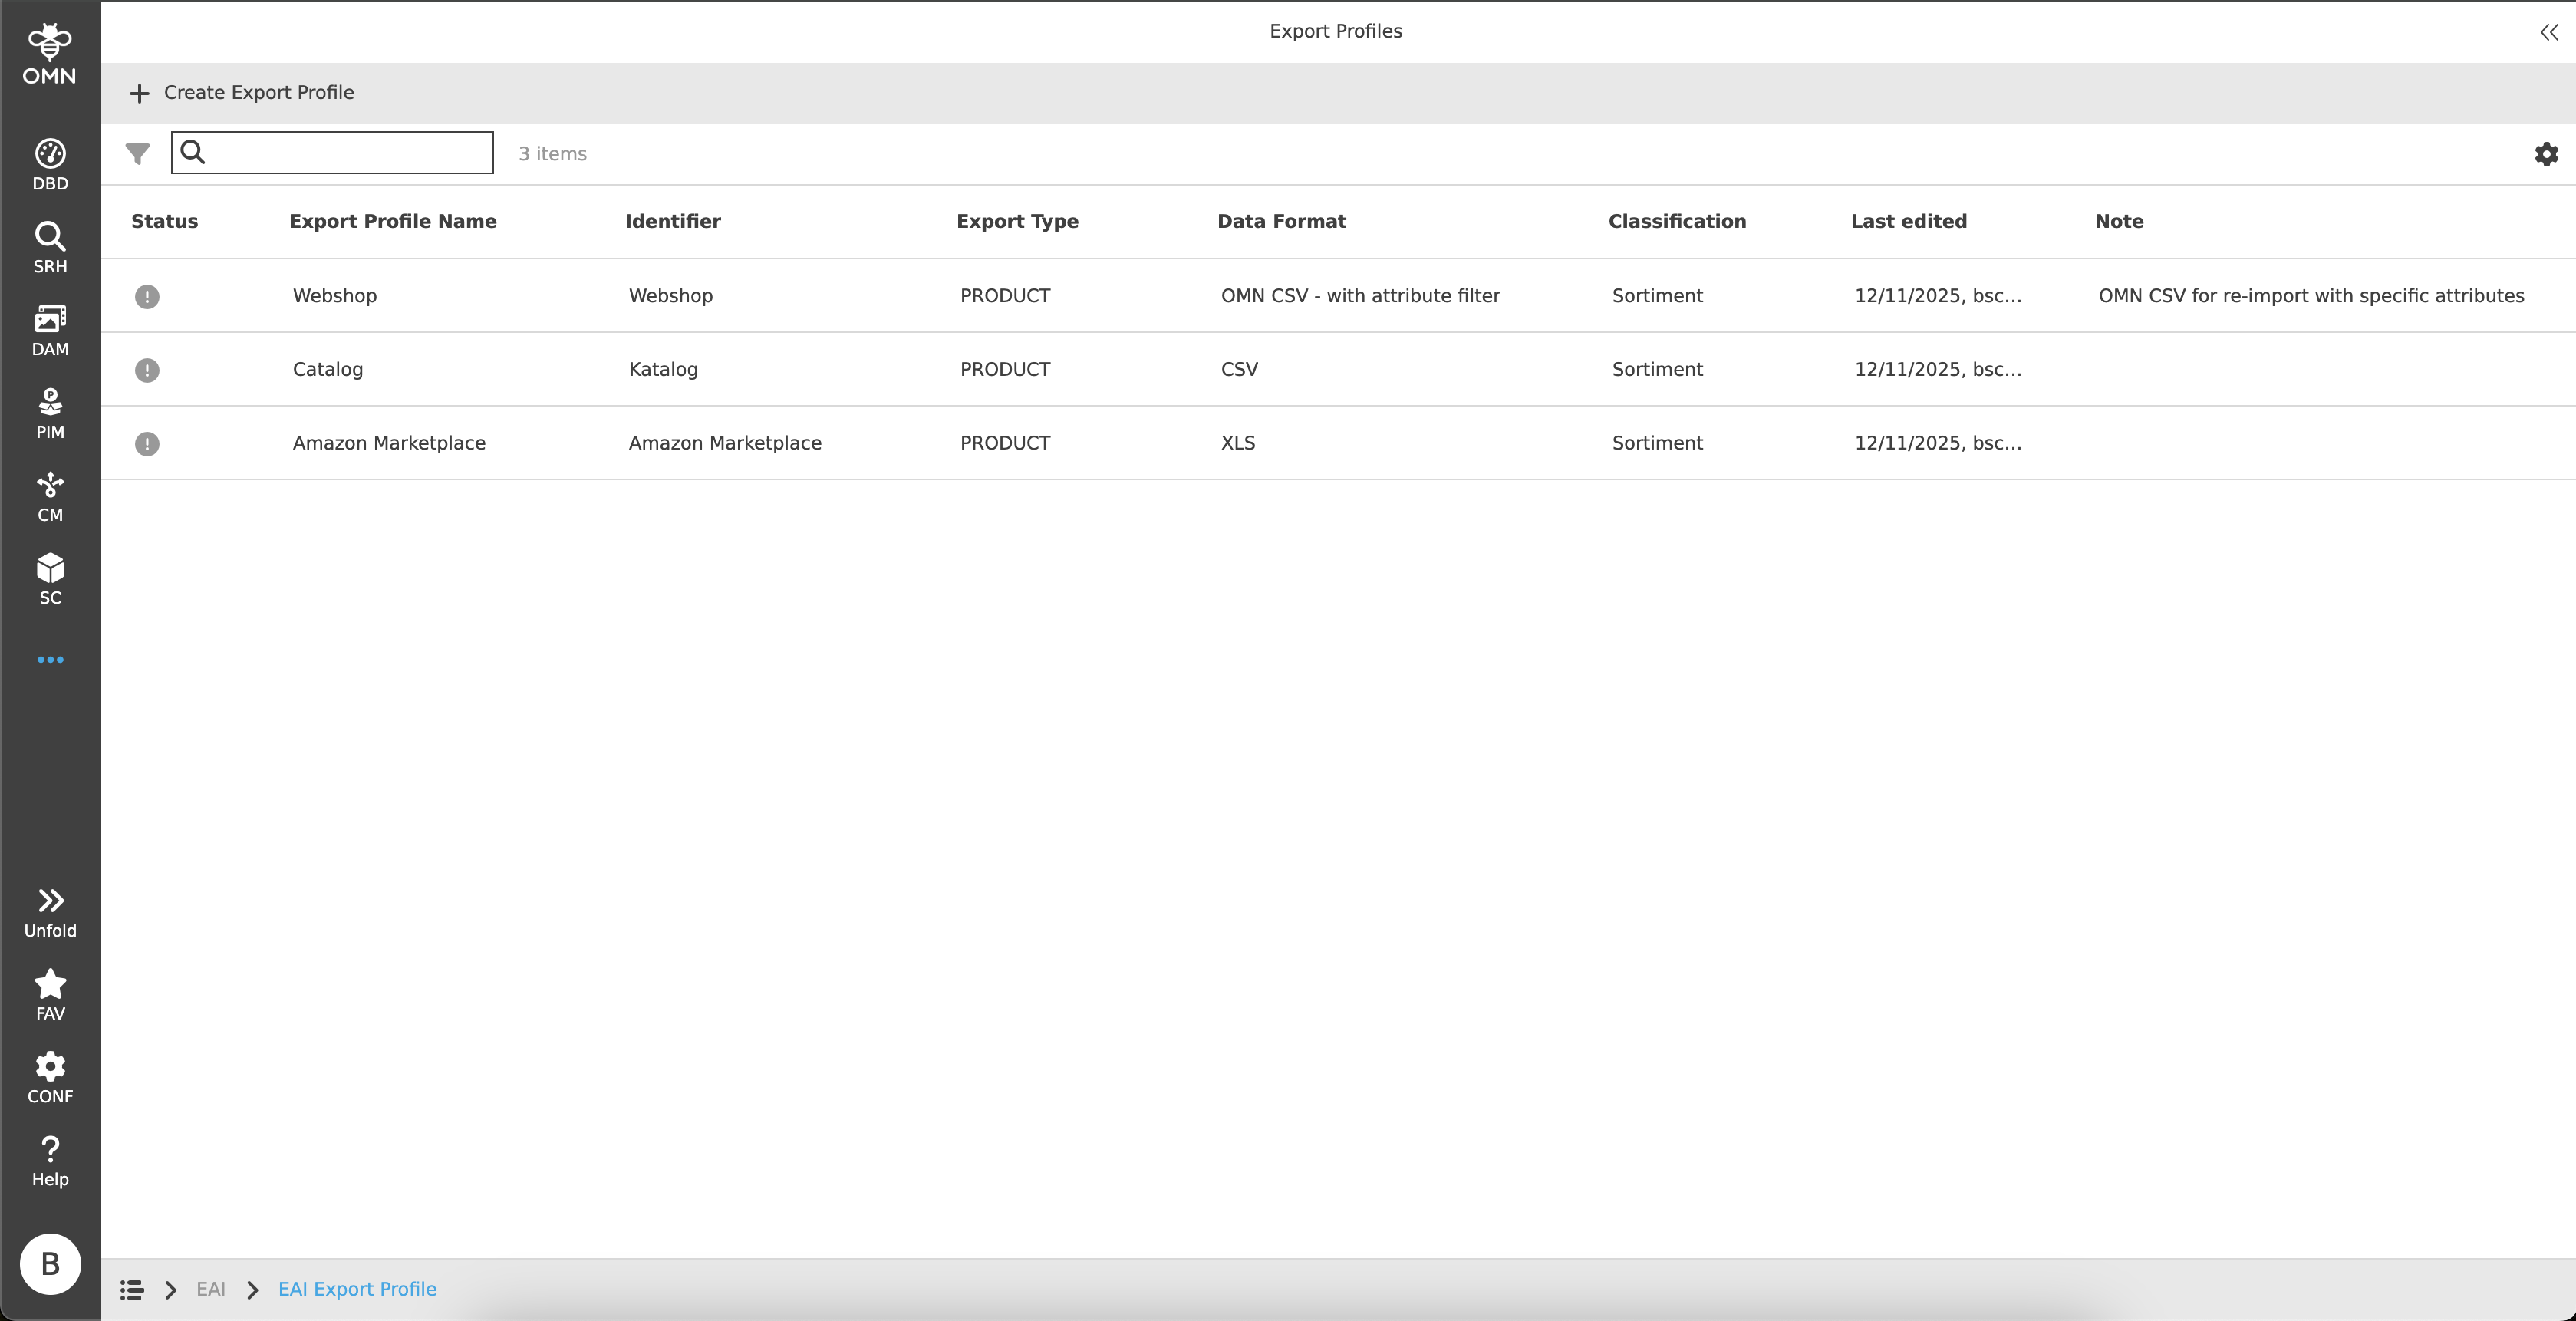Click the filter funnel icon

point(137,153)
